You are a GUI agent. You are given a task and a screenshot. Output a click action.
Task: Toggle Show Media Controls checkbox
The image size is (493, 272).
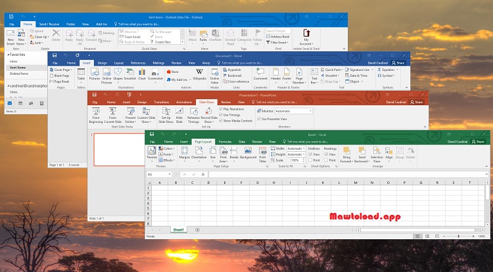[221, 121]
